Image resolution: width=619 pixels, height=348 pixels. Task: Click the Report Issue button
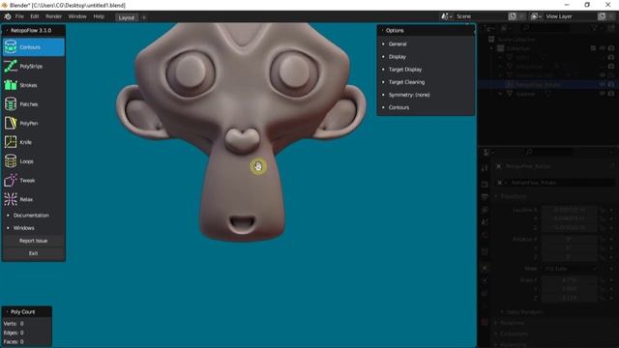[x=33, y=241]
